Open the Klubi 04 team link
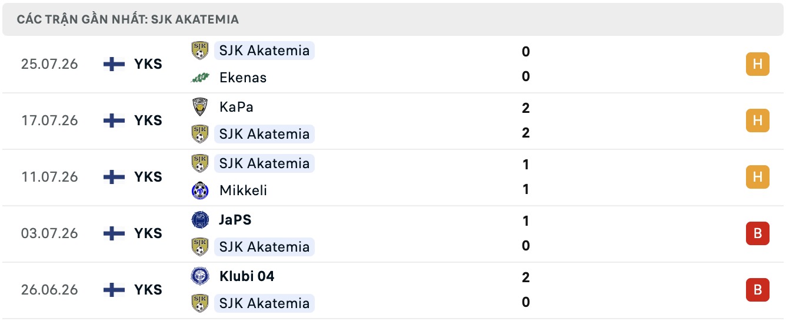Image resolution: width=786 pixels, height=321 pixels. tap(247, 276)
